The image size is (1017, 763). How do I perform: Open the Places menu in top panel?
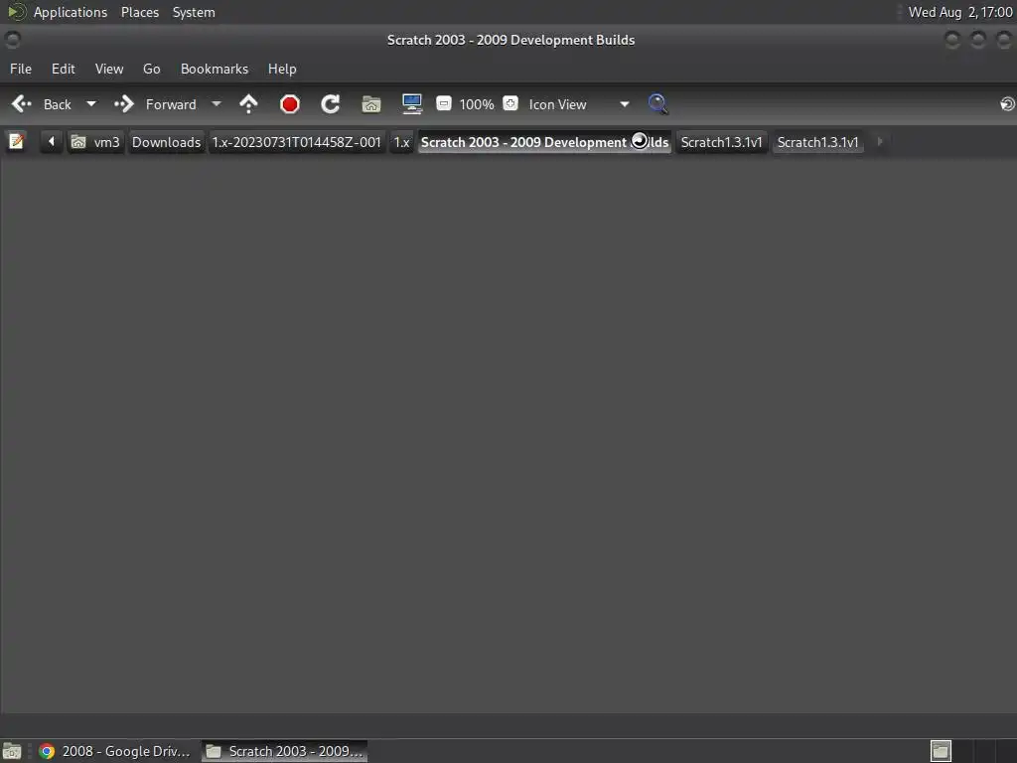pyautogui.click(x=140, y=12)
